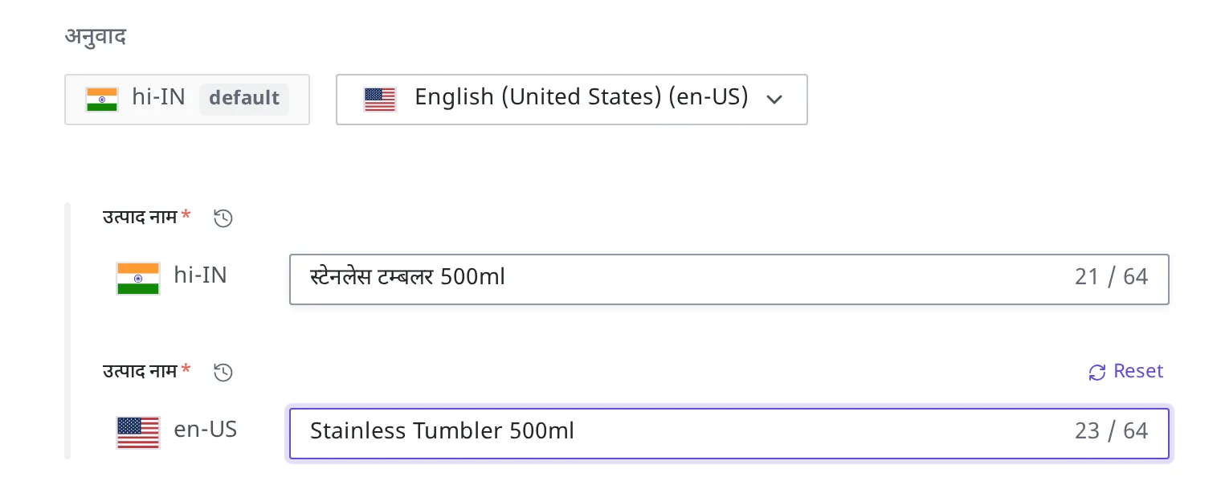Open history for the en-US उत्पाद नाम field
Viewport: 1221px width, 485px height.
(223, 372)
